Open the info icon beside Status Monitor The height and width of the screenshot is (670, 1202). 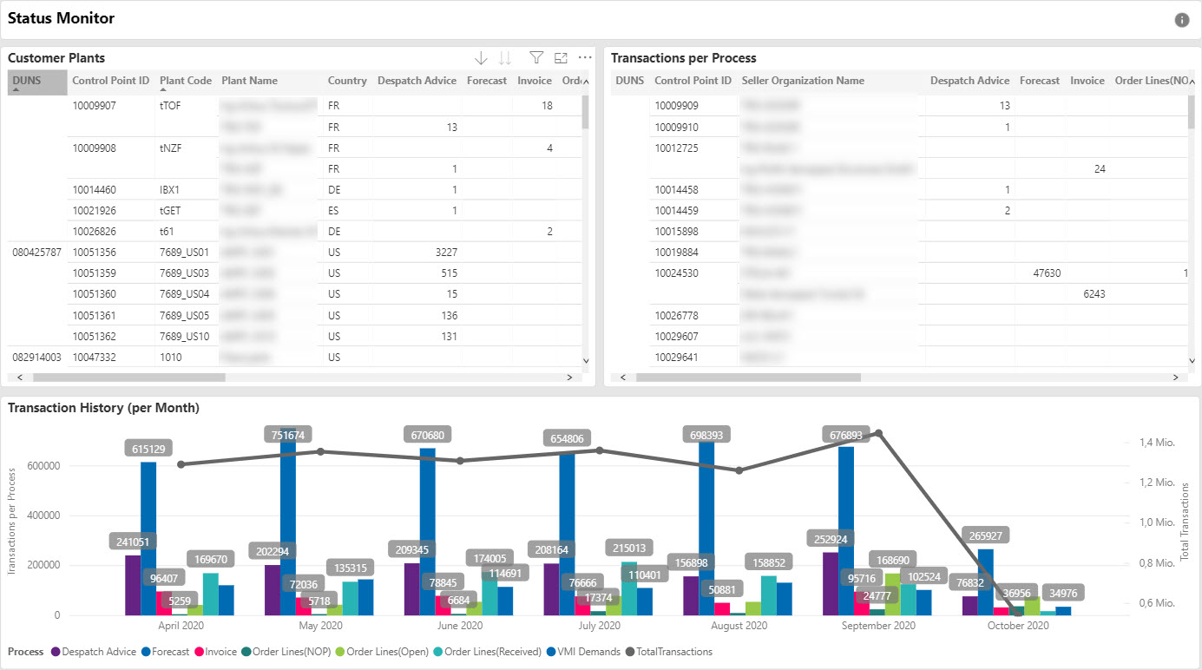coord(1181,20)
